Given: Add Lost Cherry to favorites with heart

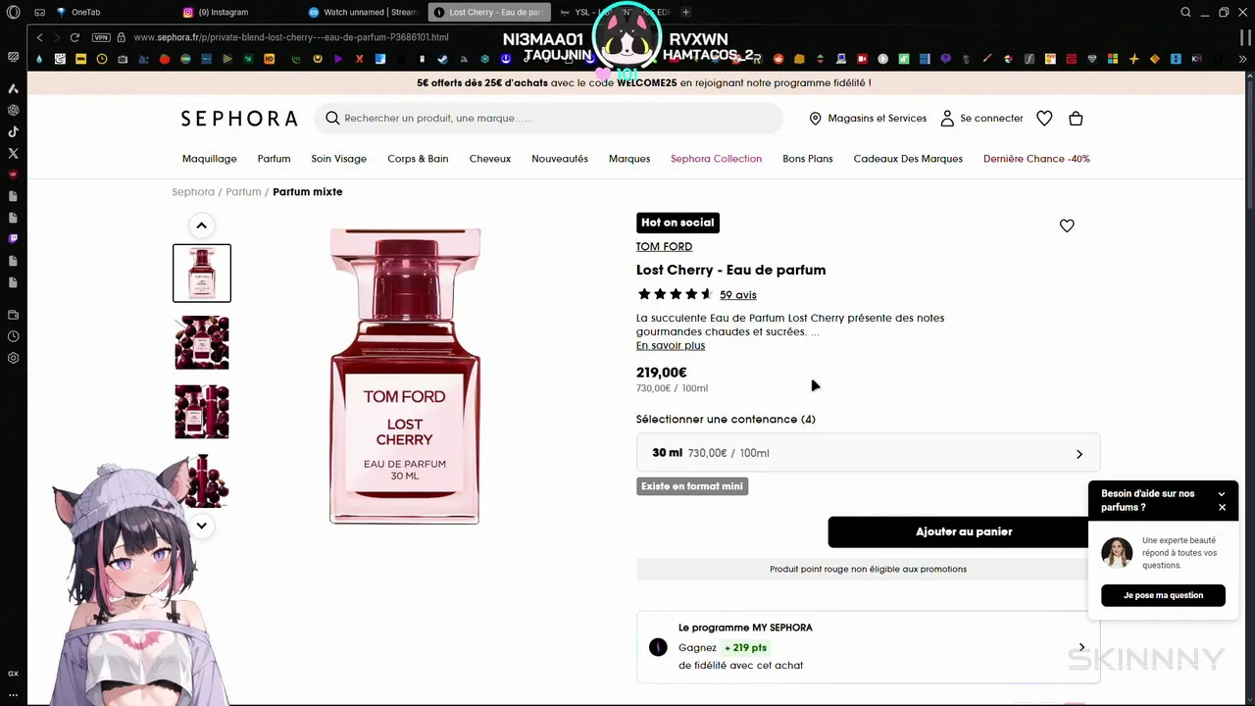Looking at the screenshot, I should 1067,226.
